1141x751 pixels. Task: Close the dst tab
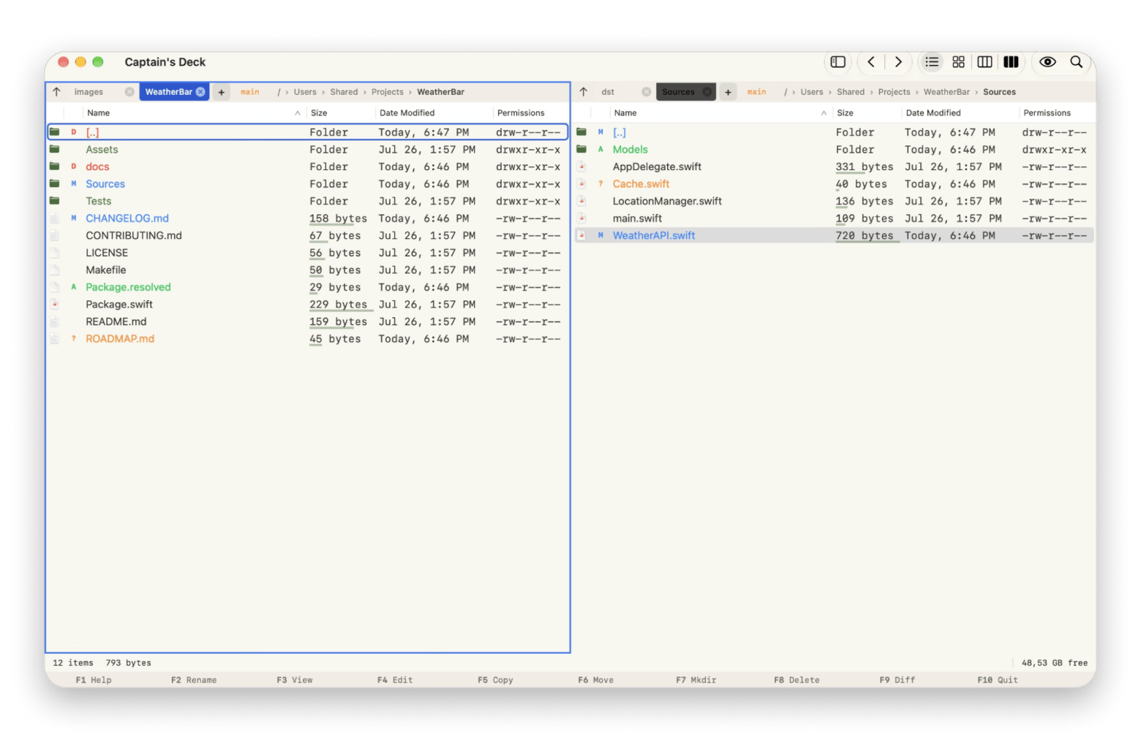pyautogui.click(x=647, y=92)
